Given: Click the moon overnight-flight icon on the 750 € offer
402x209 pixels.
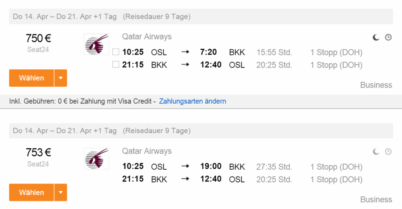Looking at the screenshot, I should tap(376, 37).
